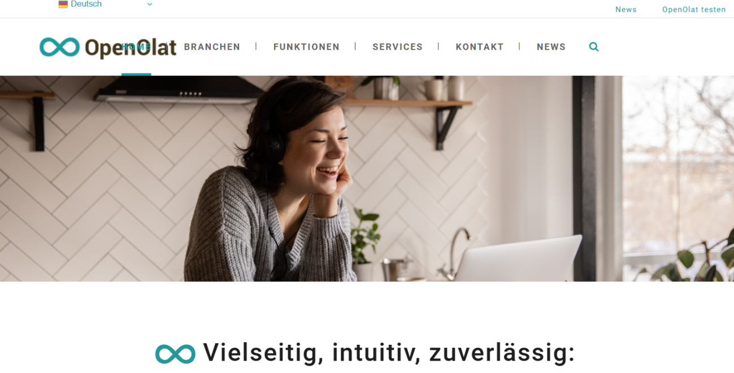Click the hero image of laughing woman
The height and width of the screenshot is (373, 734).
(367, 178)
